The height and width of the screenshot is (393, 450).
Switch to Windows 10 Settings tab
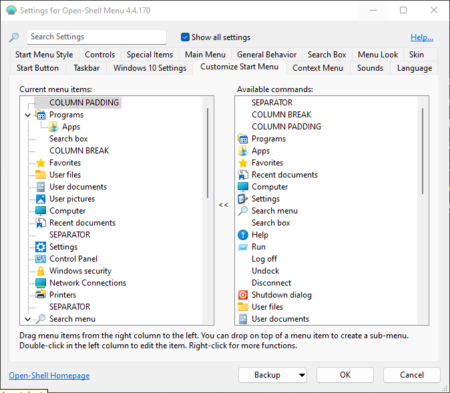pos(150,68)
